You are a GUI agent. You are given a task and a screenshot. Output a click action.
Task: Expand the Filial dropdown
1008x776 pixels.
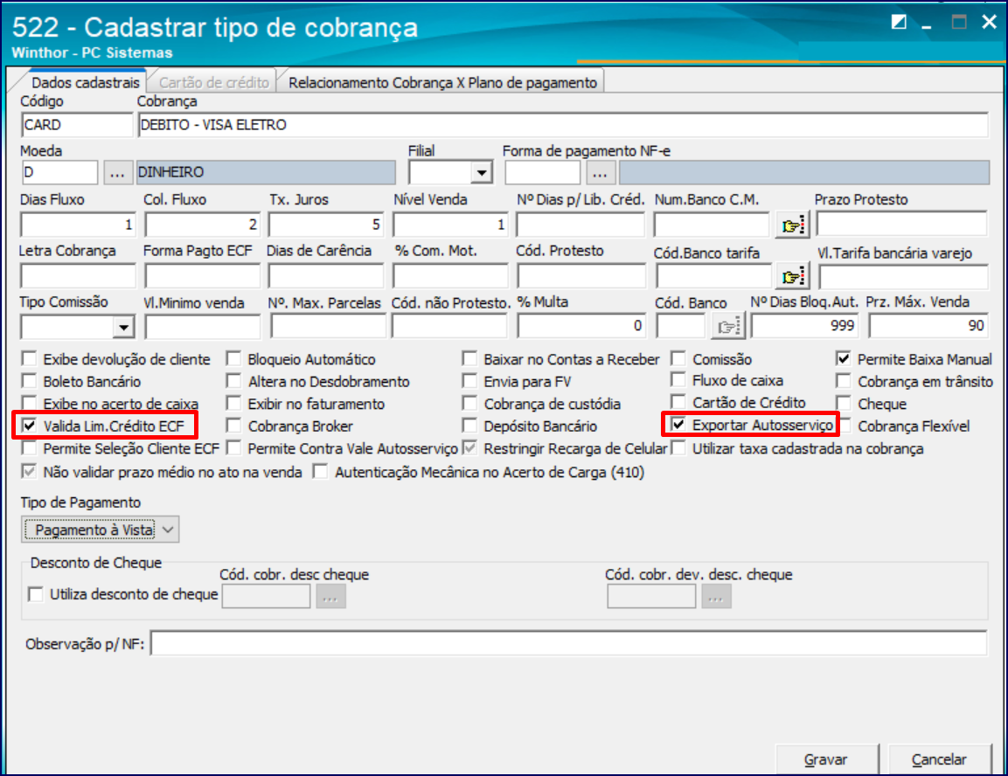[481, 173]
